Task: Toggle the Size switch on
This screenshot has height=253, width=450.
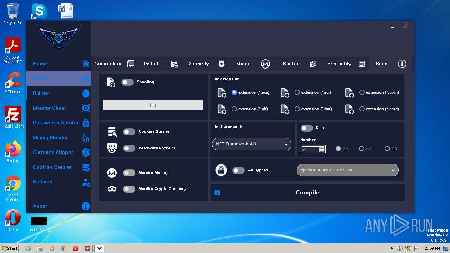Action: point(307,128)
